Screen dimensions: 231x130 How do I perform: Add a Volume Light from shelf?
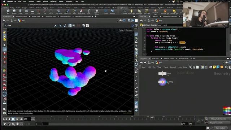click(165, 12)
